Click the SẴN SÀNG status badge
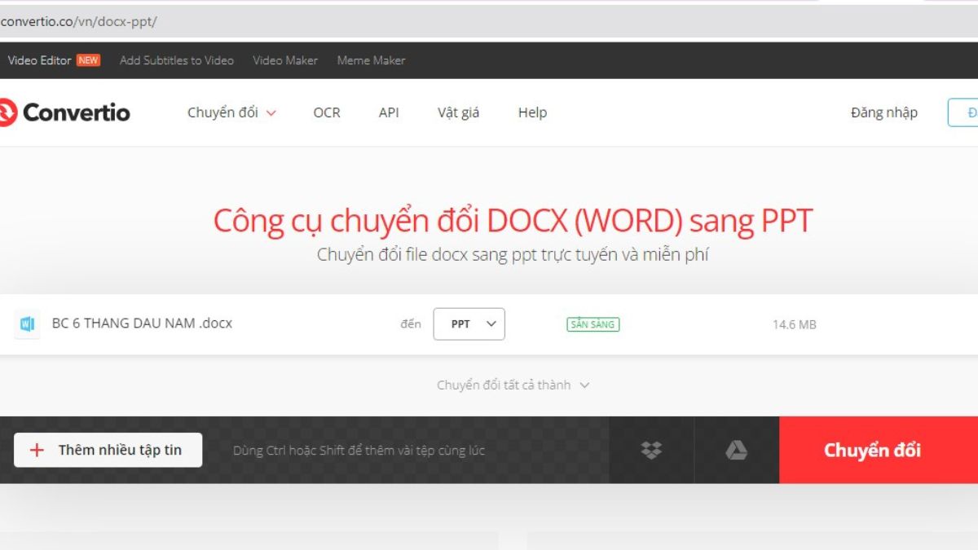The image size is (978, 550). (593, 324)
